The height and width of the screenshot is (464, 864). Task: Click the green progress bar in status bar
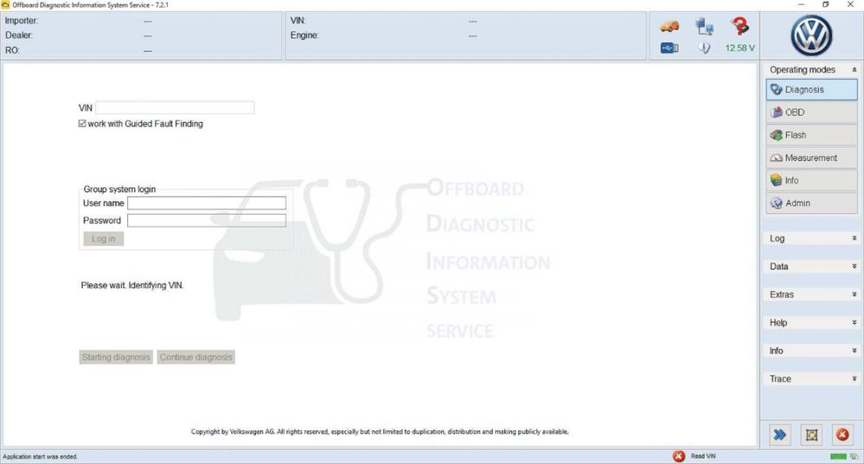point(838,456)
